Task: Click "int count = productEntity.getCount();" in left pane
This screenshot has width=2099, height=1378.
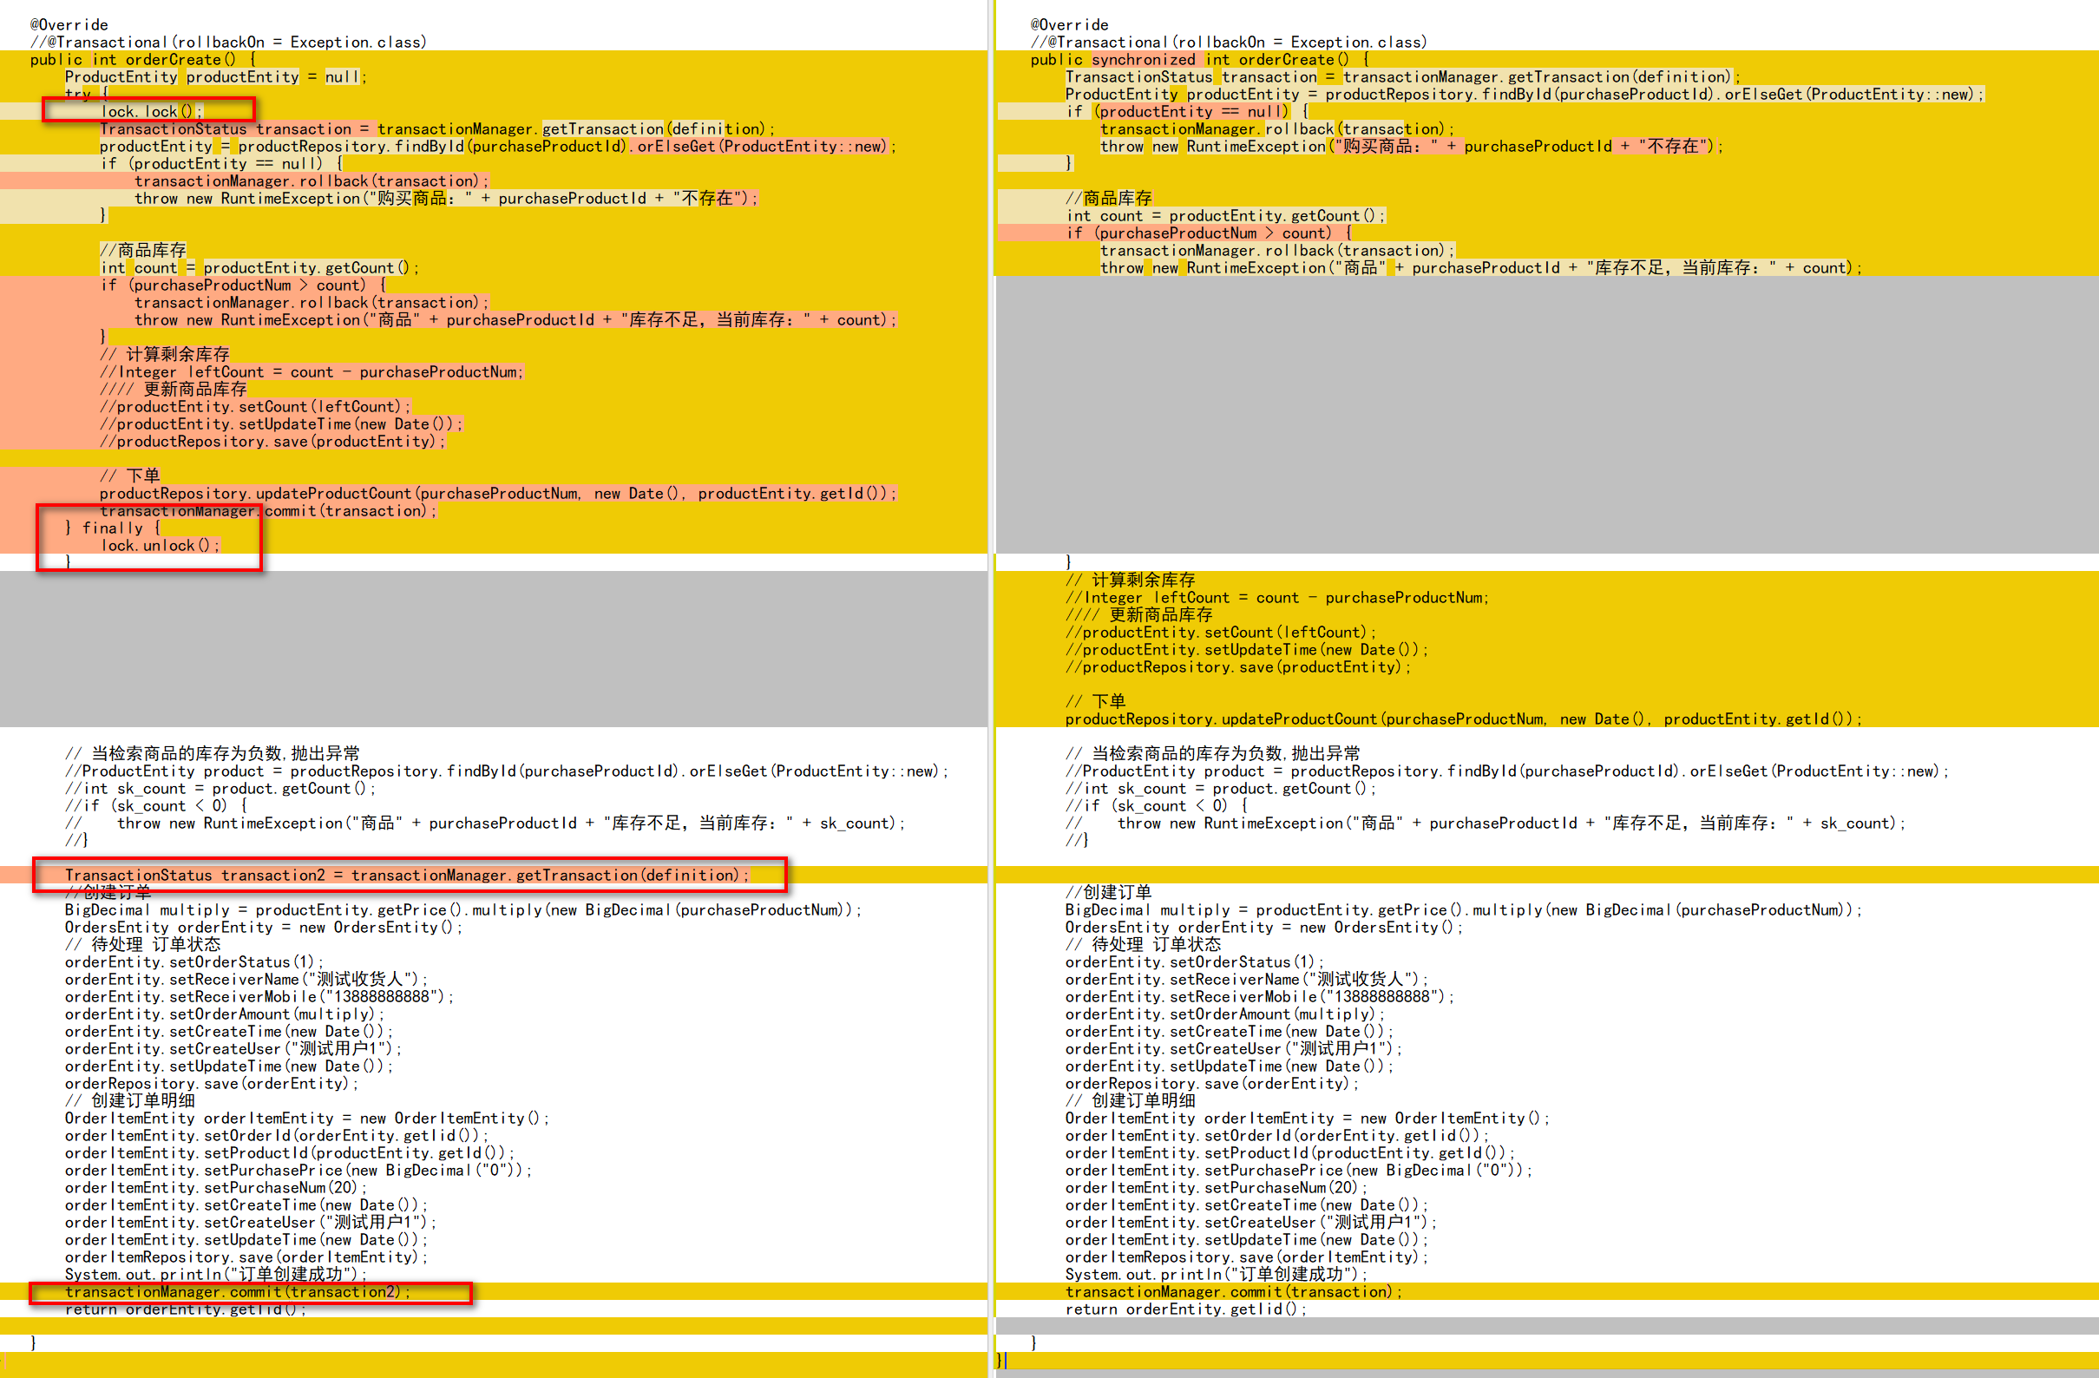Action: (259, 267)
